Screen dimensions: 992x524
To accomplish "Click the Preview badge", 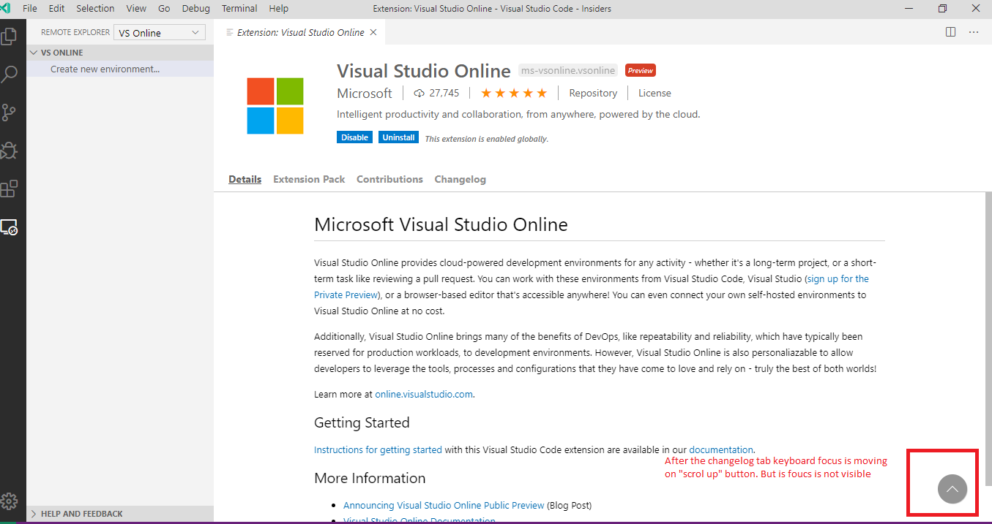I will [x=640, y=71].
